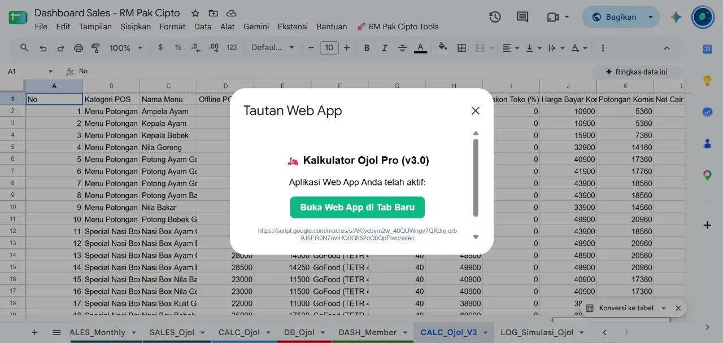The width and height of the screenshot is (723, 343).
Task: Open the Bagikan share options arrow
Action: pos(651,17)
